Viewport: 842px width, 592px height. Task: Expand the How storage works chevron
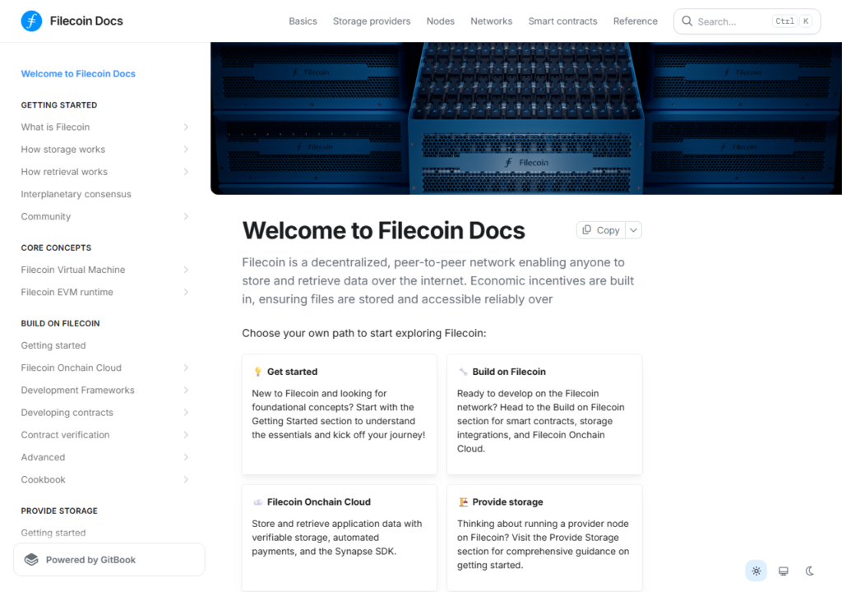[186, 150]
